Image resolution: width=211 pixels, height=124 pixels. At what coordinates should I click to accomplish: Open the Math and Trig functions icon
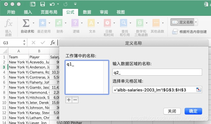(x=140, y=23)
